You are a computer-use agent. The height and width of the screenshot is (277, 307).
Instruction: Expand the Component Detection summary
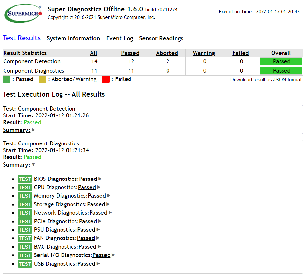coord(33,130)
